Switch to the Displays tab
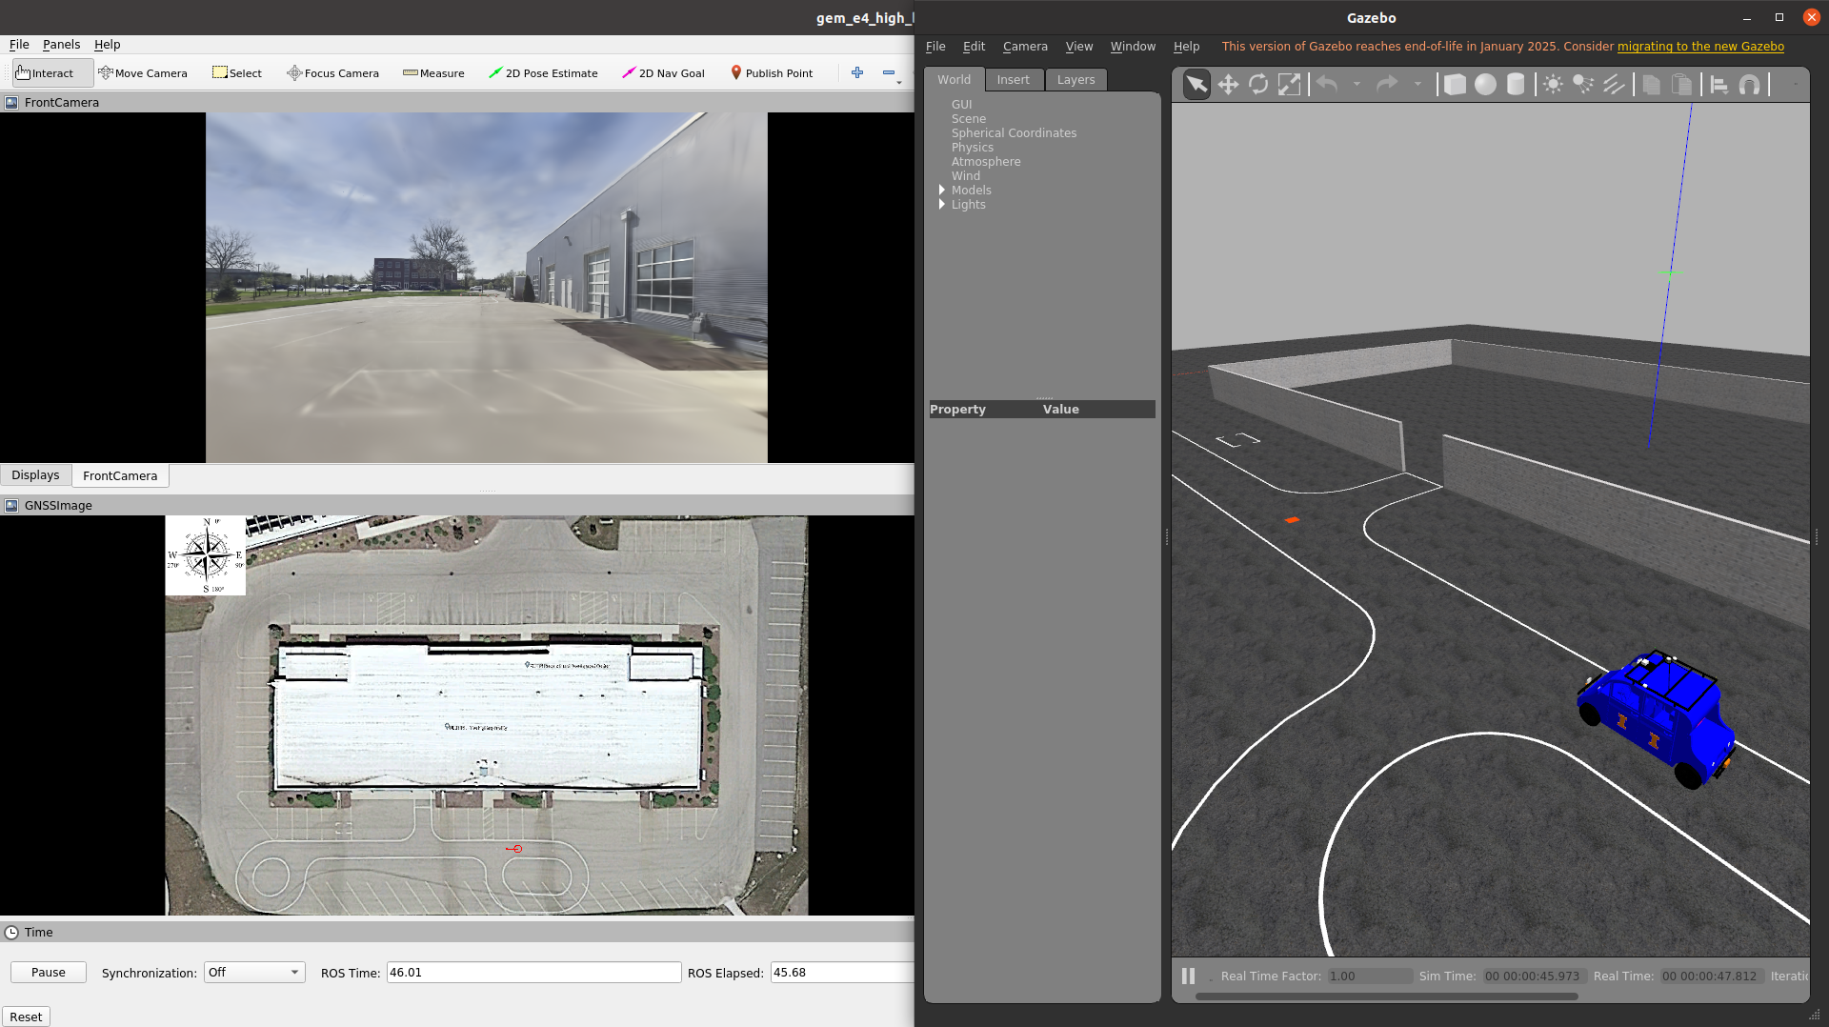Viewport: 1829px width, 1027px height. click(35, 475)
